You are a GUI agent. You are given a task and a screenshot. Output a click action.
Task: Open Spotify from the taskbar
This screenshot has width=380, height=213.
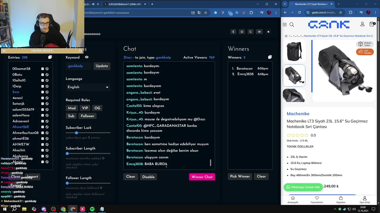(x=92, y=209)
